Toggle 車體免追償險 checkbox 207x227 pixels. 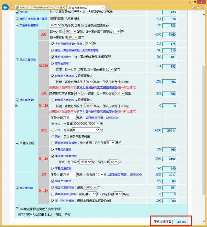[x=53, y=168]
